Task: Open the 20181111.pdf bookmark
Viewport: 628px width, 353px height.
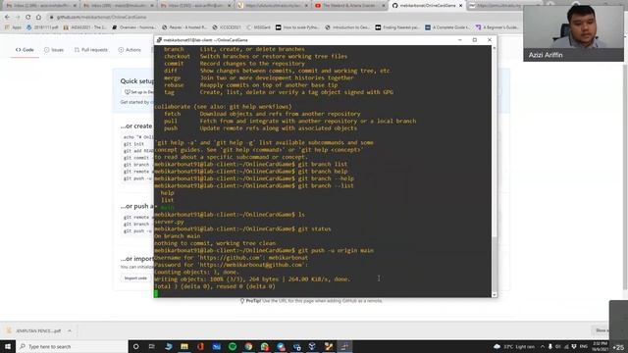Action: (42, 27)
